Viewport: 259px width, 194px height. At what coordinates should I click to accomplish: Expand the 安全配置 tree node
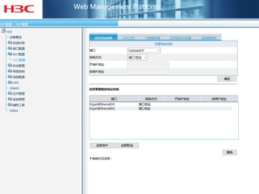19,66
